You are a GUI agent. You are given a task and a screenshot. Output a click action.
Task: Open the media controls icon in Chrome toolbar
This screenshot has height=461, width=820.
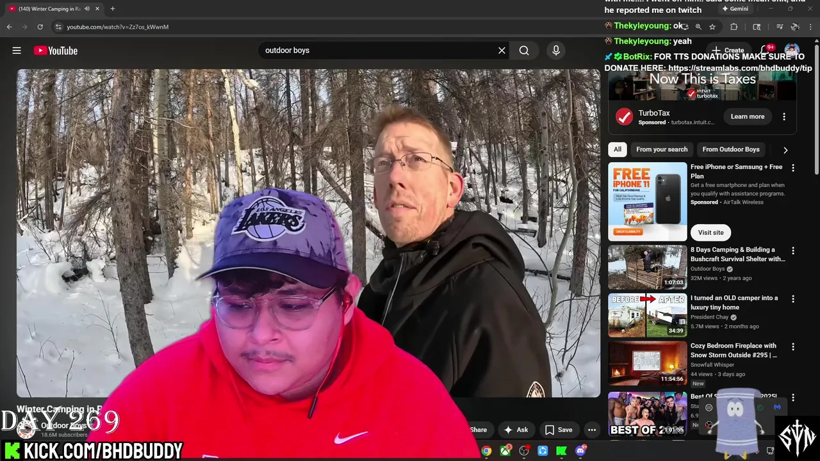tap(780, 27)
